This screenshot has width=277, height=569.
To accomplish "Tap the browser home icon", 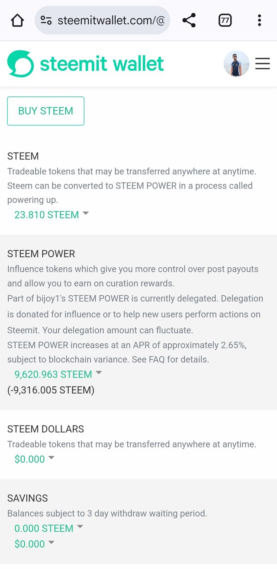I will pos(17,20).
